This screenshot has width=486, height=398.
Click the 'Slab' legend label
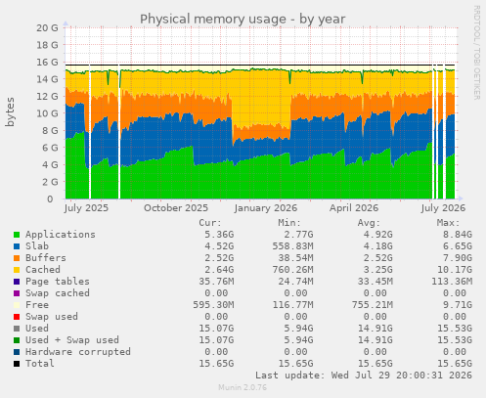click(x=37, y=246)
